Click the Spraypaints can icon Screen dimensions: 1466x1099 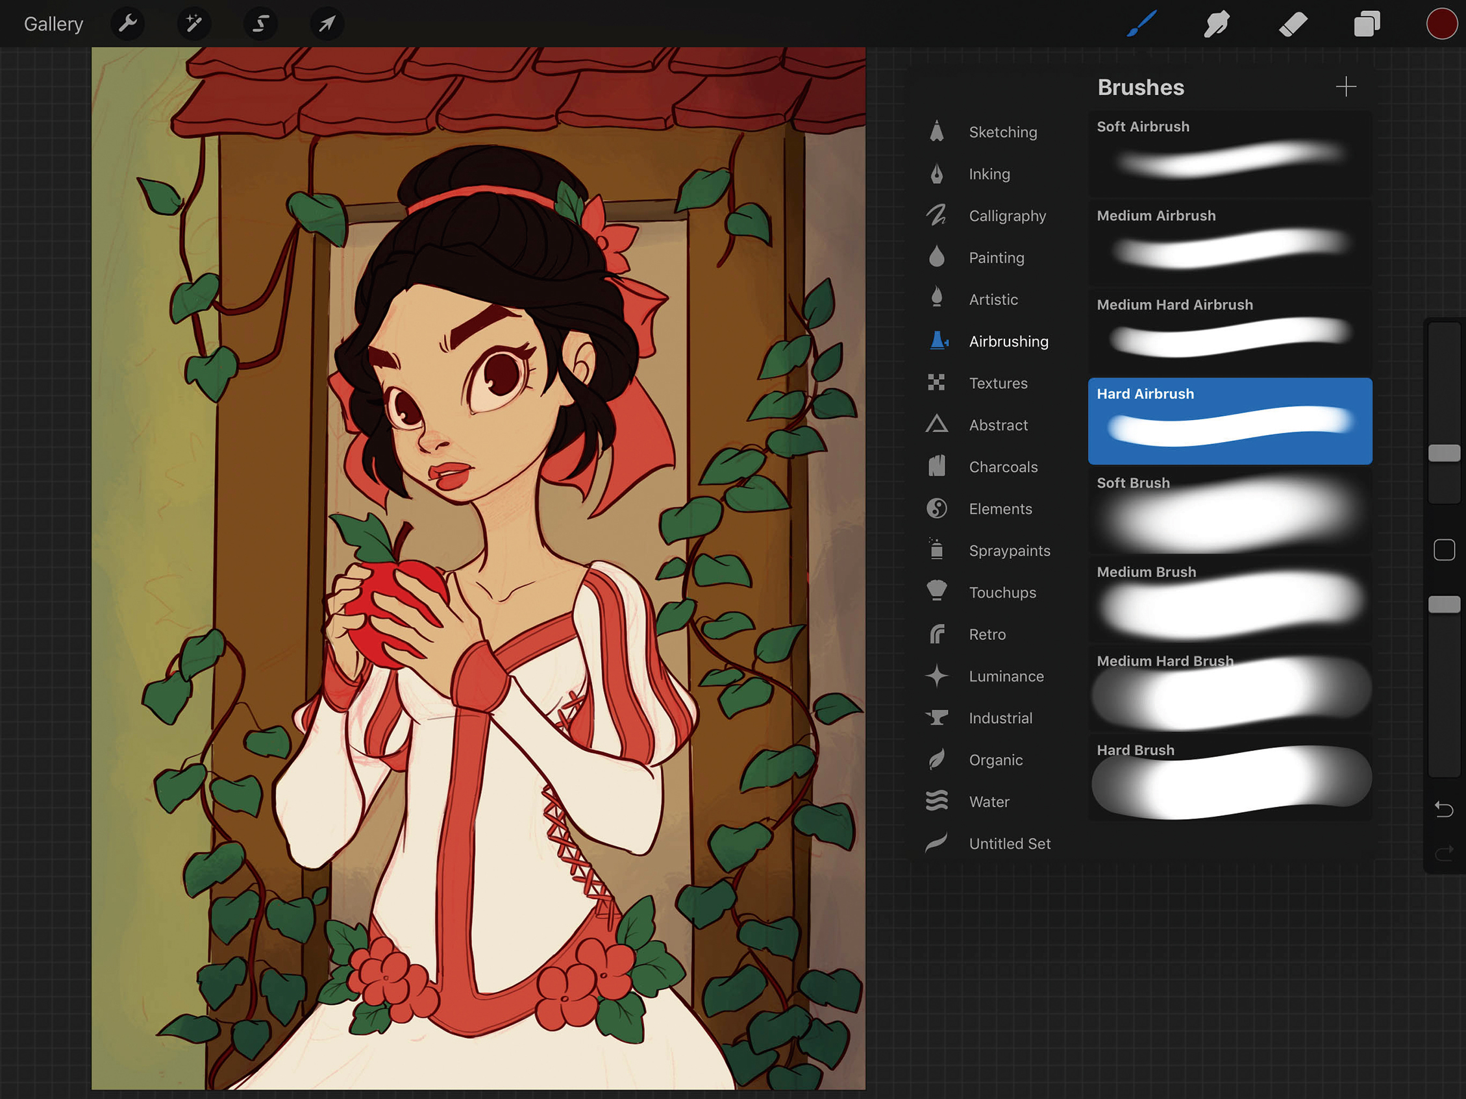[x=936, y=549]
